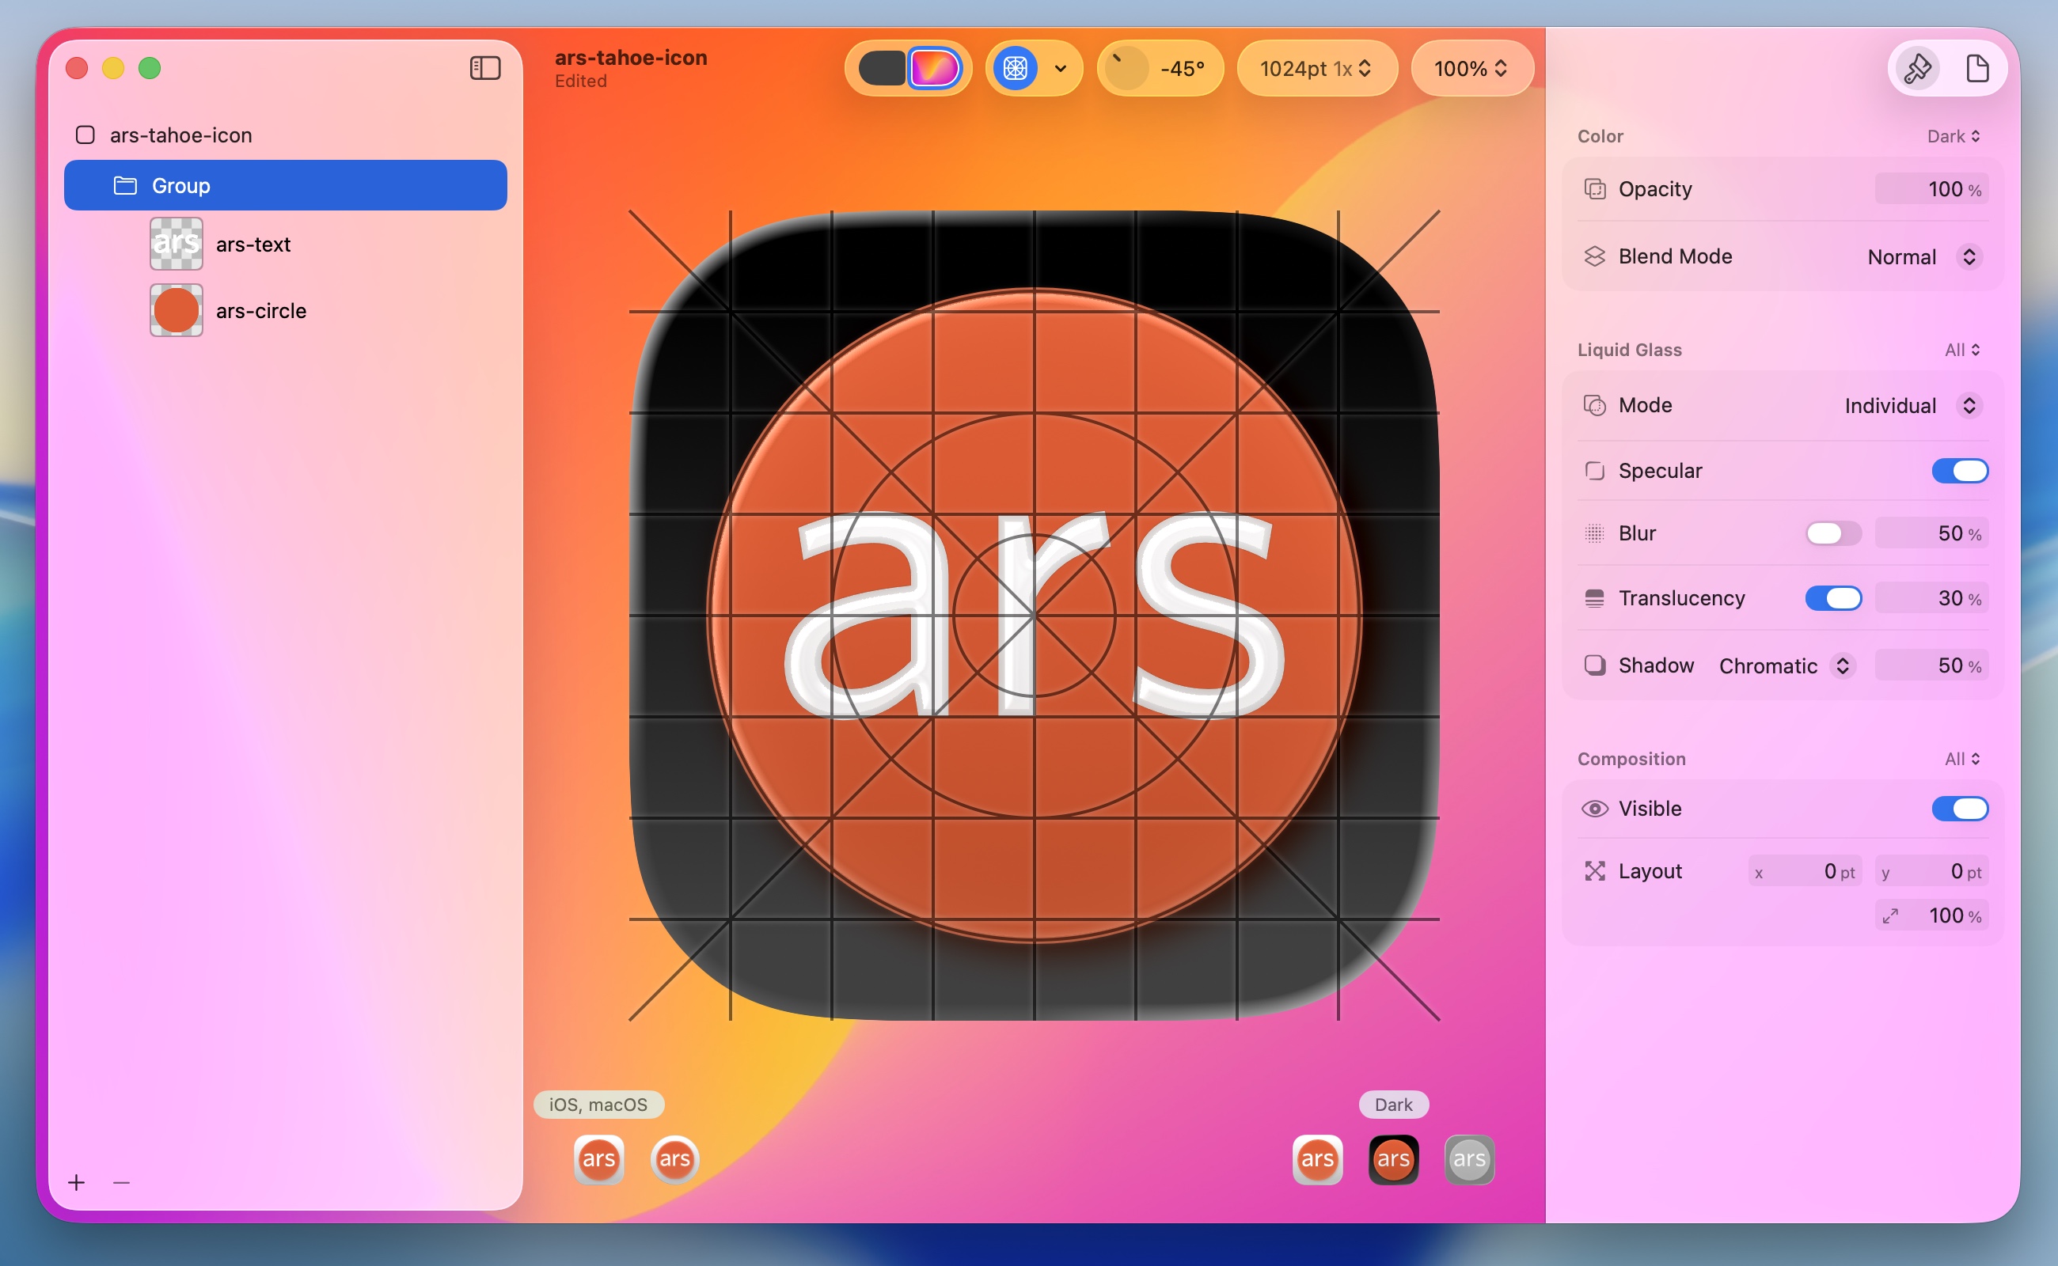Open the document inspector page icon
The image size is (2058, 1266).
[1976, 68]
